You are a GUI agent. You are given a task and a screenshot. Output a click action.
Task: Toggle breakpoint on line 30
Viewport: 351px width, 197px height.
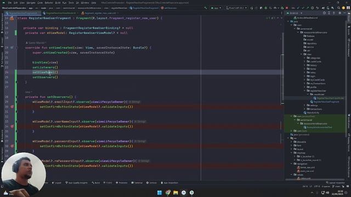(x=12, y=107)
